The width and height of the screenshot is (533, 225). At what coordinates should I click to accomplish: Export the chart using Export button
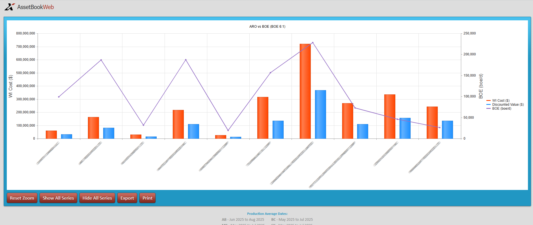(x=127, y=198)
